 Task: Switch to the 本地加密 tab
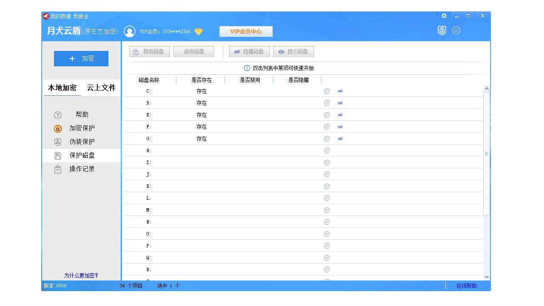pyautogui.click(x=62, y=88)
